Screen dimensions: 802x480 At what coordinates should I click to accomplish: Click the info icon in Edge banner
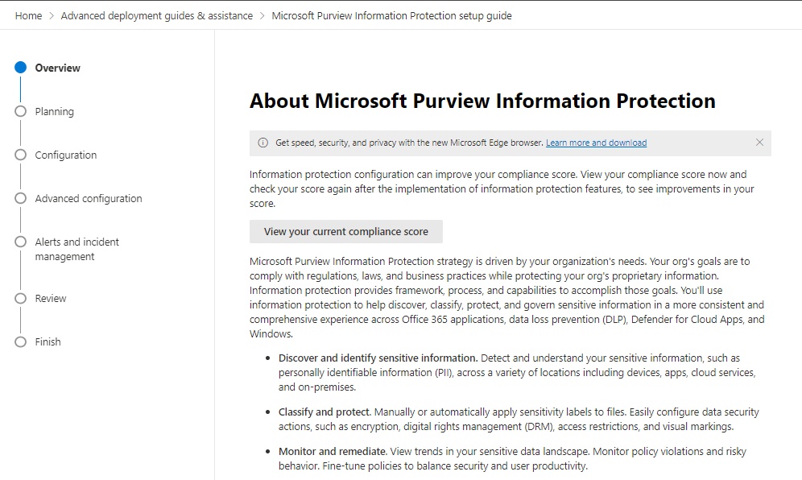tap(263, 143)
